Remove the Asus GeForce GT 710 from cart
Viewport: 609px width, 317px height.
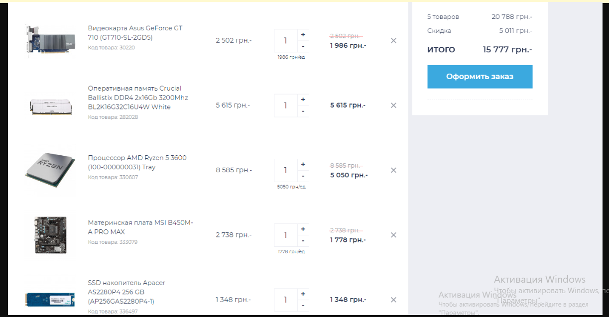(x=393, y=41)
